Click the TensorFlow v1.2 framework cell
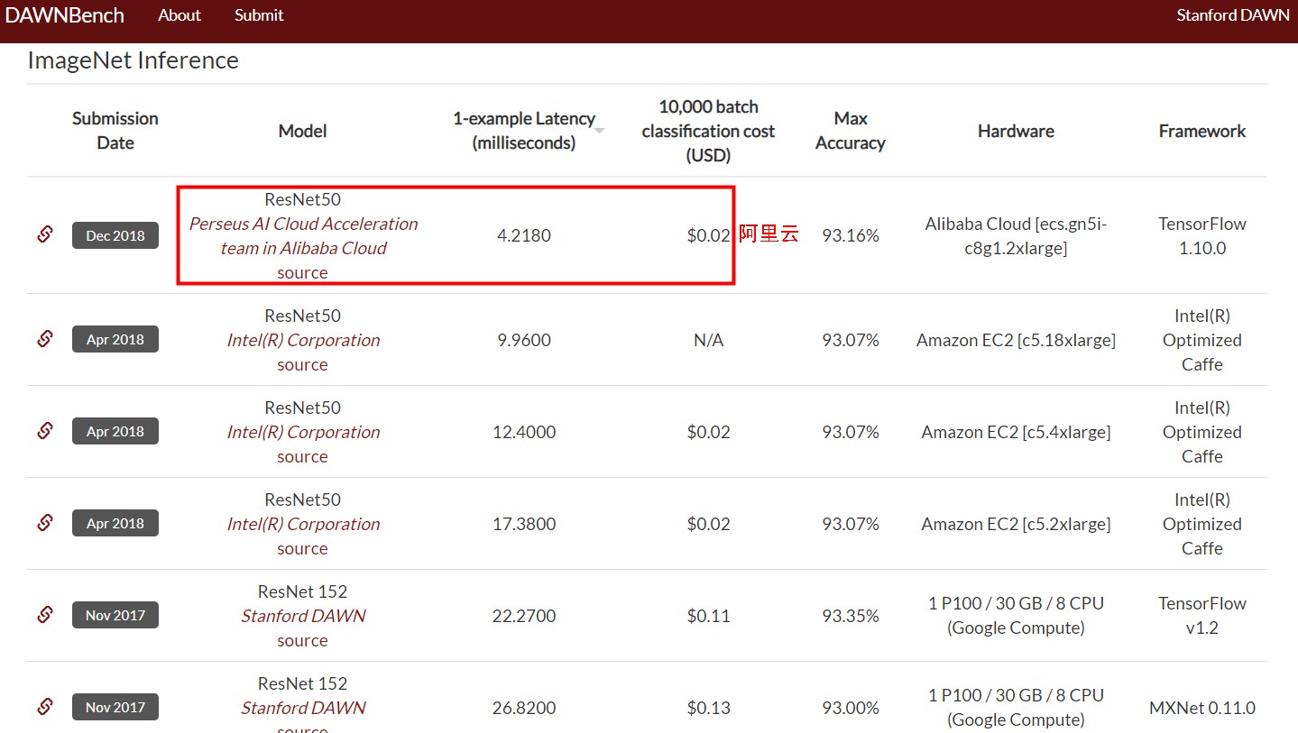Viewport: 1298px width, 733px height. pos(1202,616)
